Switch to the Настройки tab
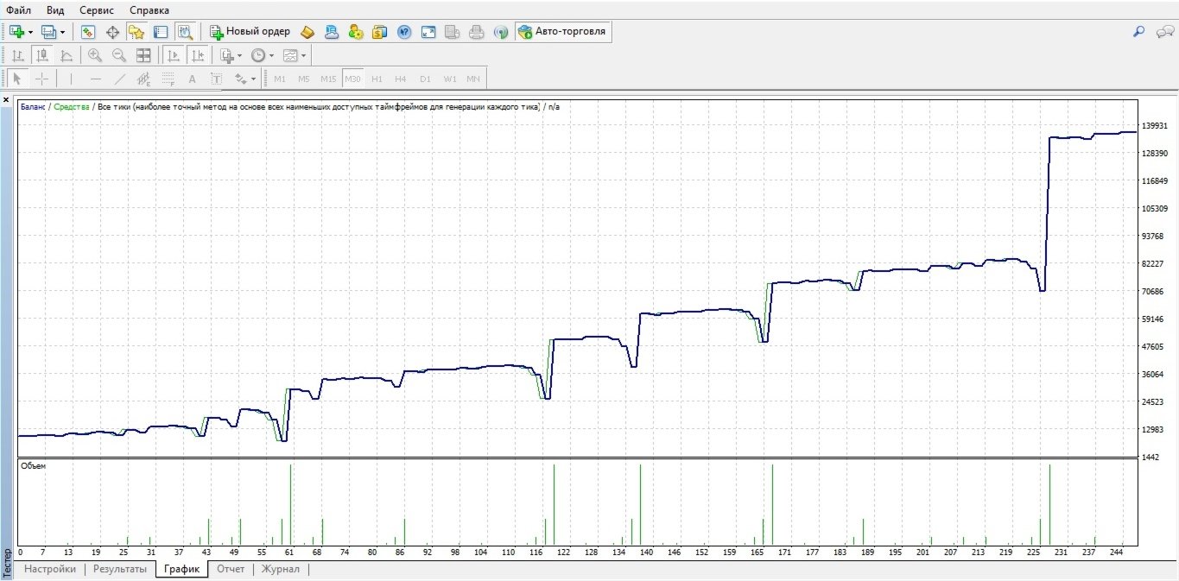The width and height of the screenshot is (1179, 581). click(x=50, y=569)
